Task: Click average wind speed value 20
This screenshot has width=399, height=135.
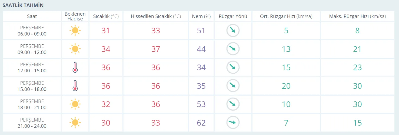Action: coord(286,86)
